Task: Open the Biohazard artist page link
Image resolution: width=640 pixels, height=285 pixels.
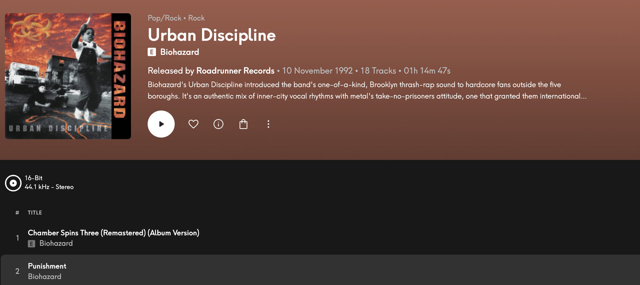Action: click(x=180, y=52)
